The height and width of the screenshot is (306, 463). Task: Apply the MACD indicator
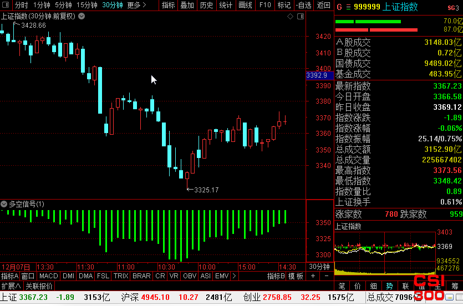click(48, 276)
